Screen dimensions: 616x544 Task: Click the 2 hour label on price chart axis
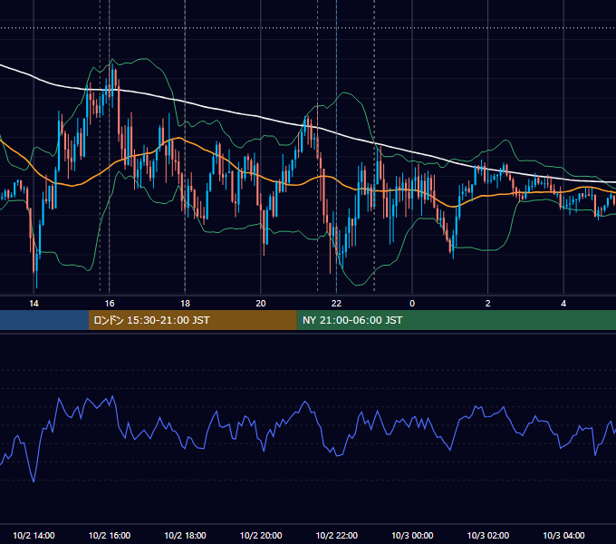tap(488, 304)
